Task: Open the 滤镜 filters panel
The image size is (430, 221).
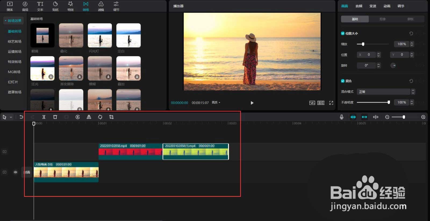Action: pyautogui.click(x=101, y=6)
